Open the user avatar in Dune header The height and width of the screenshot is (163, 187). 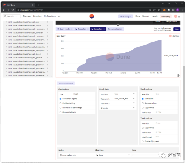pos(175,16)
